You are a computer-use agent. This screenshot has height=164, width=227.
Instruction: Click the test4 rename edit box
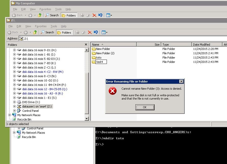coord(101,62)
